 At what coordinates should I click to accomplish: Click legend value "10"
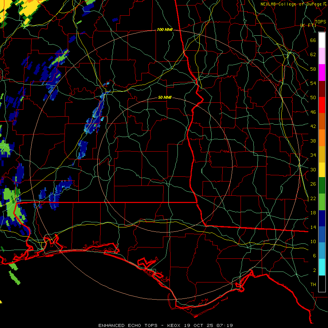(x=313, y=242)
